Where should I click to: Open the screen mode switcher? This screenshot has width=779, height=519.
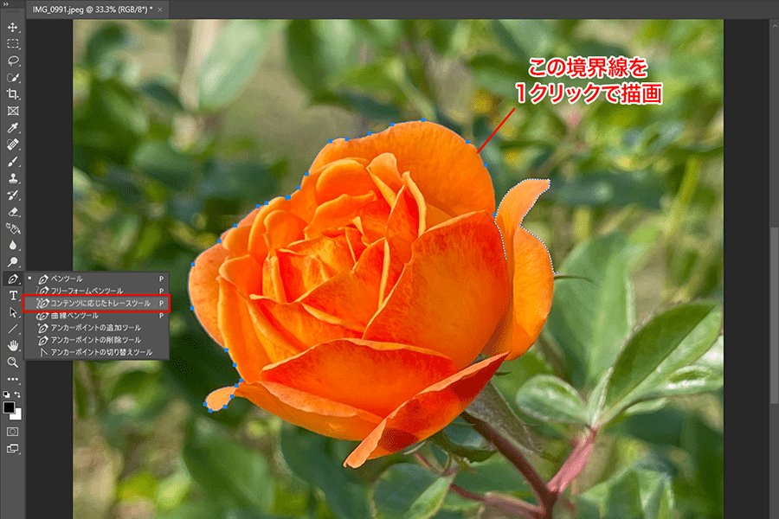pyautogui.click(x=12, y=448)
